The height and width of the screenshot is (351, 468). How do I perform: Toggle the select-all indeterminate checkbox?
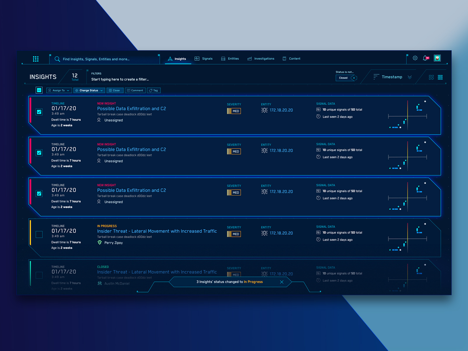coord(39,90)
